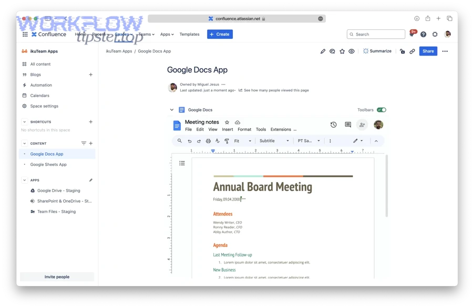The width and height of the screenshot is (473, 306).
Task: Open the Insert menu in Google Docs
Action: coord(228,130)
